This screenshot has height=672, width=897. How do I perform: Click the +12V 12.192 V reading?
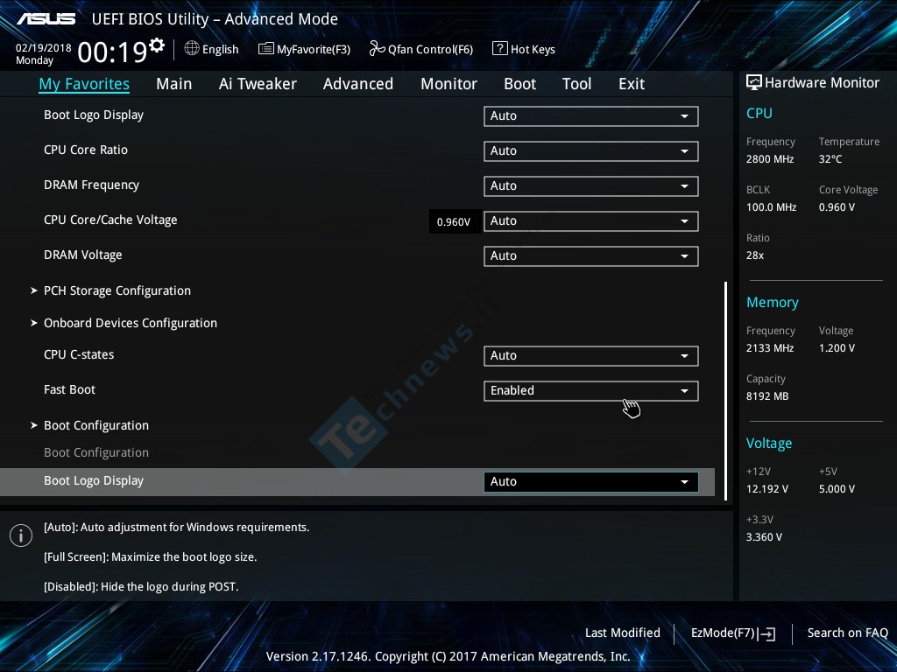click(767, 489)
